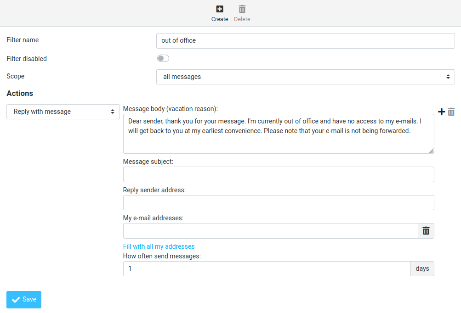This screenshot has width=461, height=313.
Task: Click Fill with all my addresses link
Action: pyautogui.click(x=159, y=246)
